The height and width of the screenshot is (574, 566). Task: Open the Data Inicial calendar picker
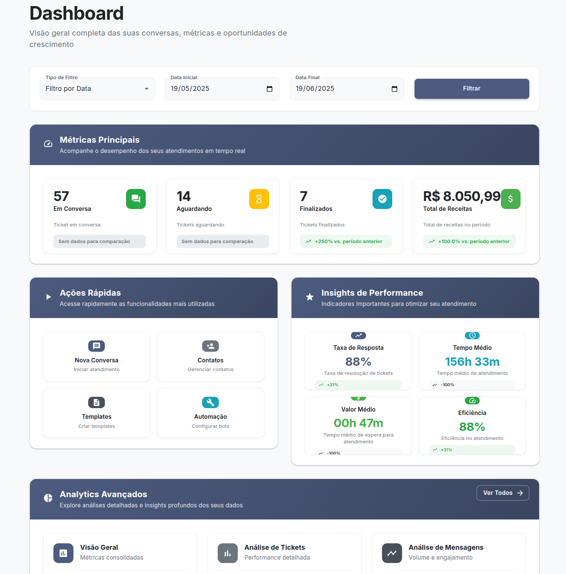(x=269, y=89)
